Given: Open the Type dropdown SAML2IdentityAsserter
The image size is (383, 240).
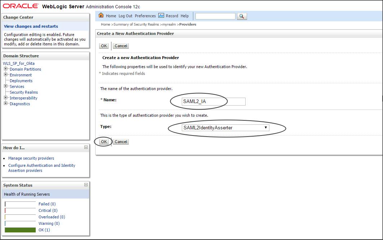Looking at the screenshot, I should pos(225,128).
